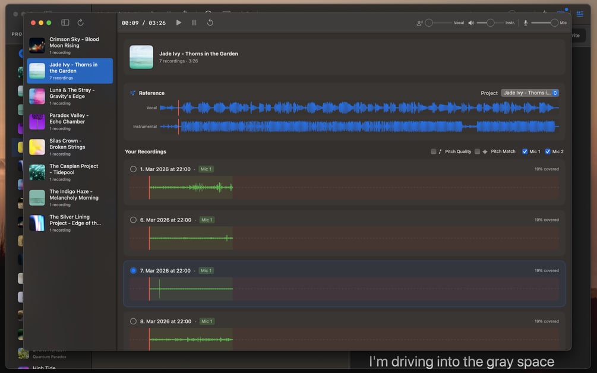This screenshot has height=373, width=597.
Task: Open The Indigo Haze - Melancholy Morning
Action: click(70, 198)
